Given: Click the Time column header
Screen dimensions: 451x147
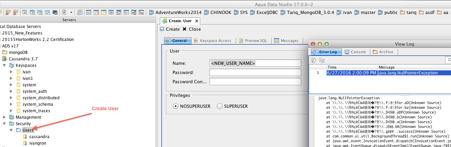Looking at the screenshot, I should pyautogui.click(x=352, y=67).
